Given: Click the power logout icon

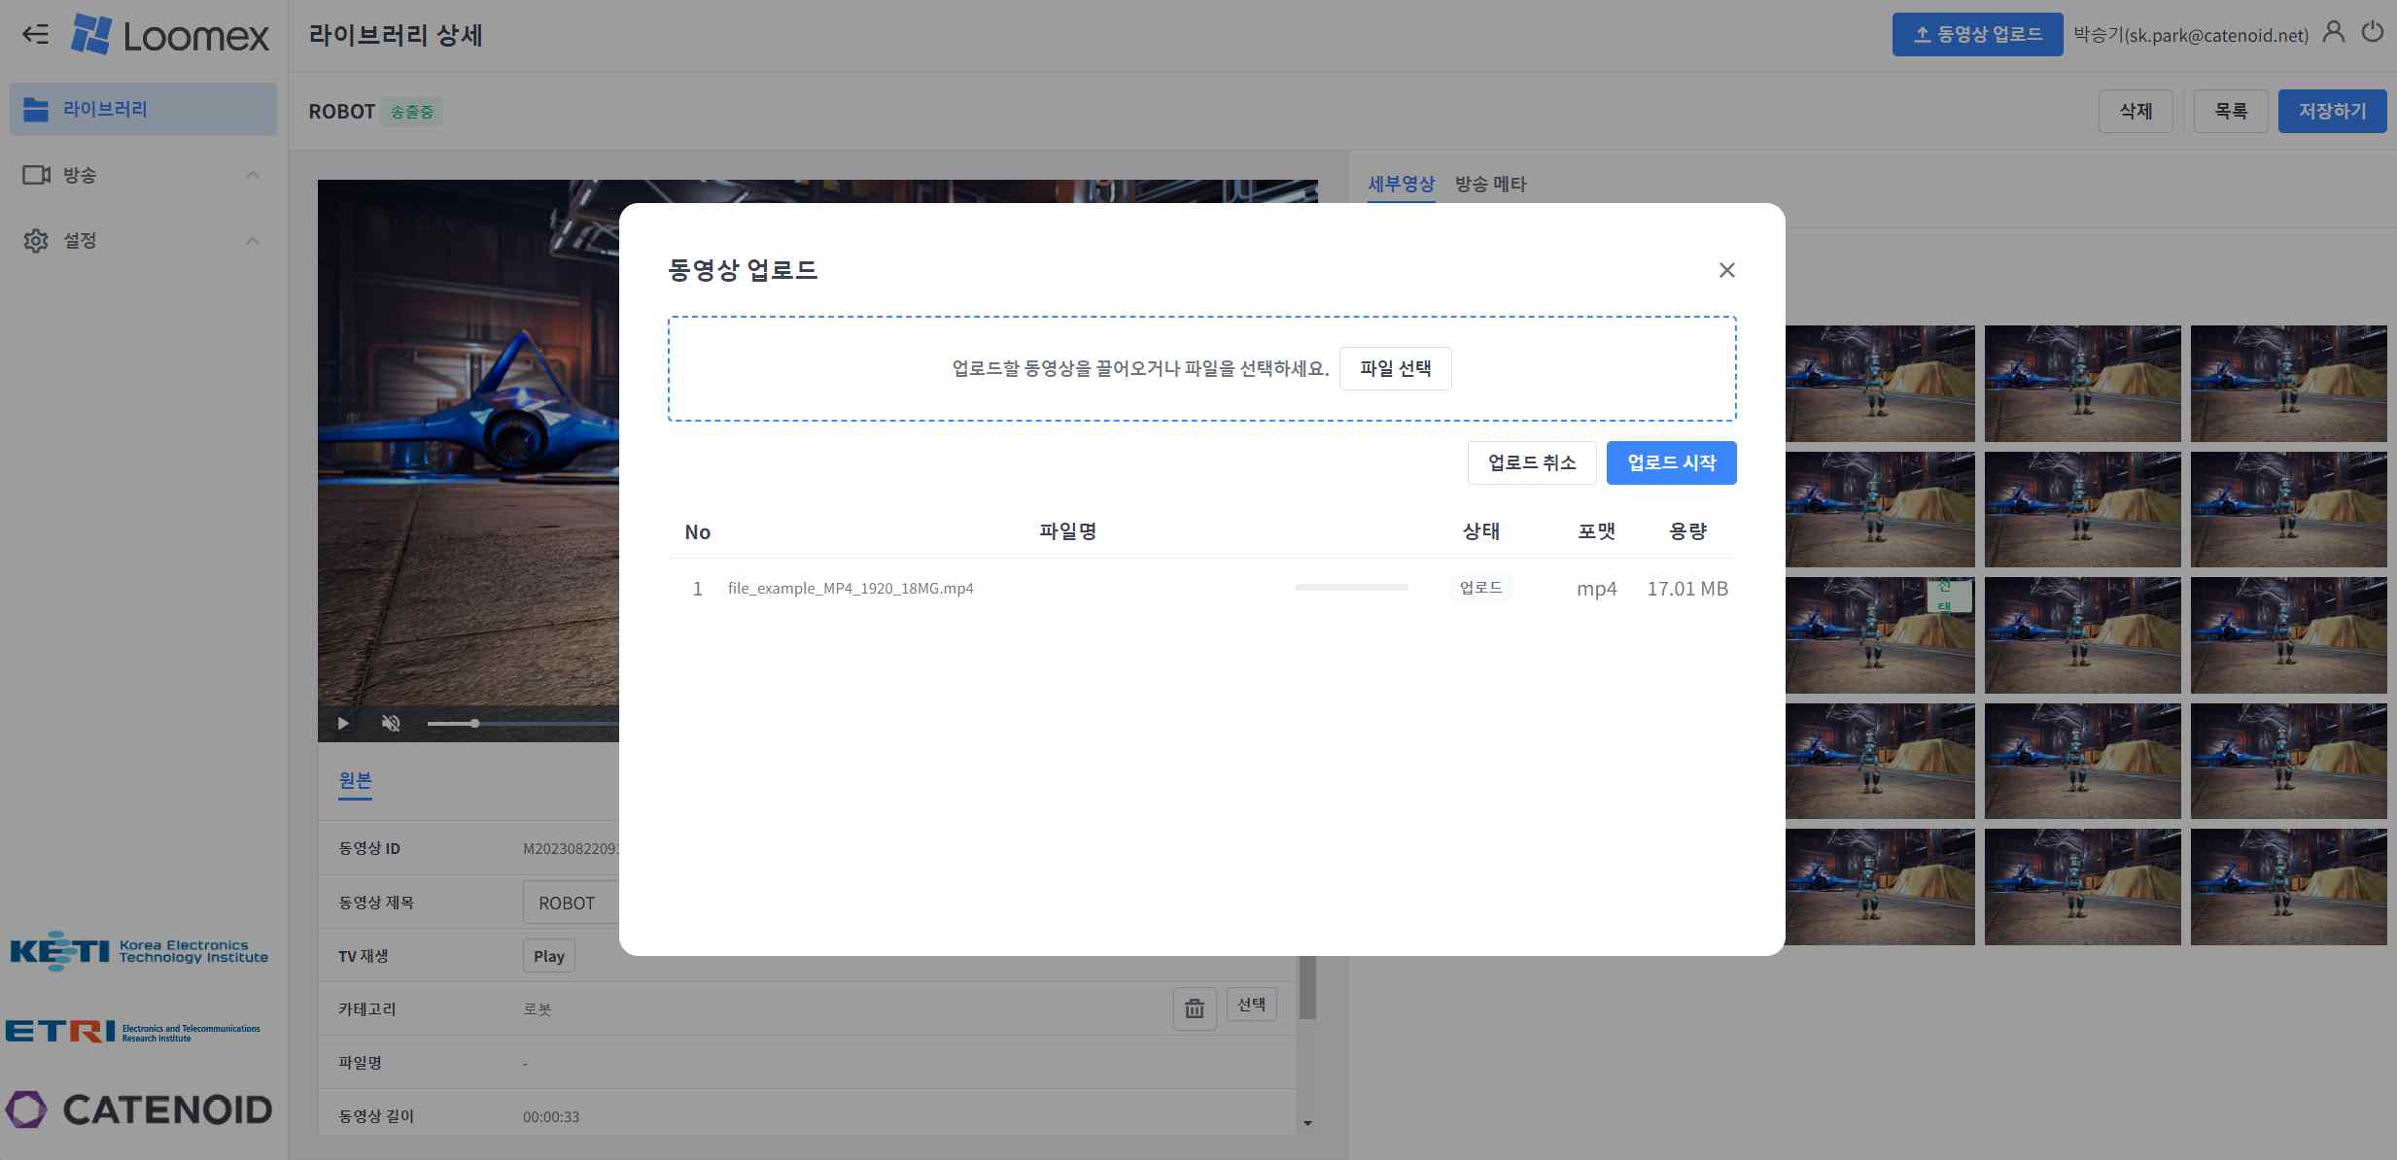Looking at the screenshot, I should 2373,32.
